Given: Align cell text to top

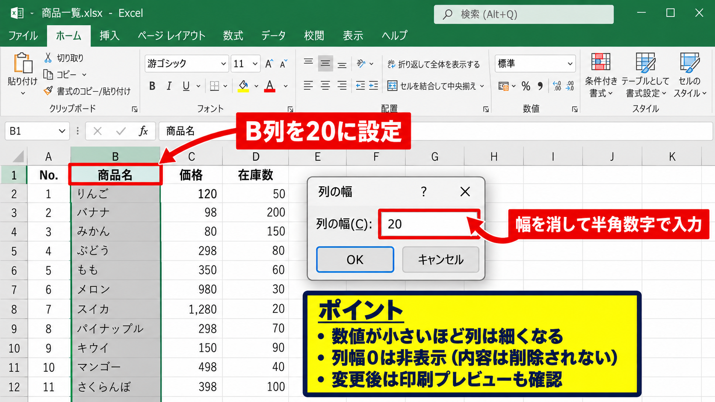Looking at the screenshot, I should (x=308, y=62).
